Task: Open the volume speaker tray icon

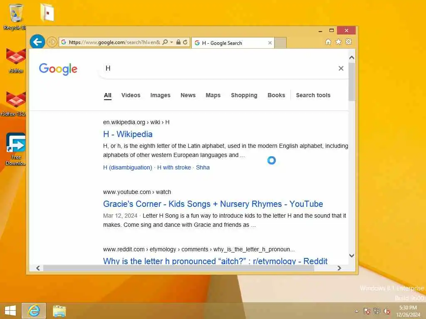Action: click(x=387, y=311)
